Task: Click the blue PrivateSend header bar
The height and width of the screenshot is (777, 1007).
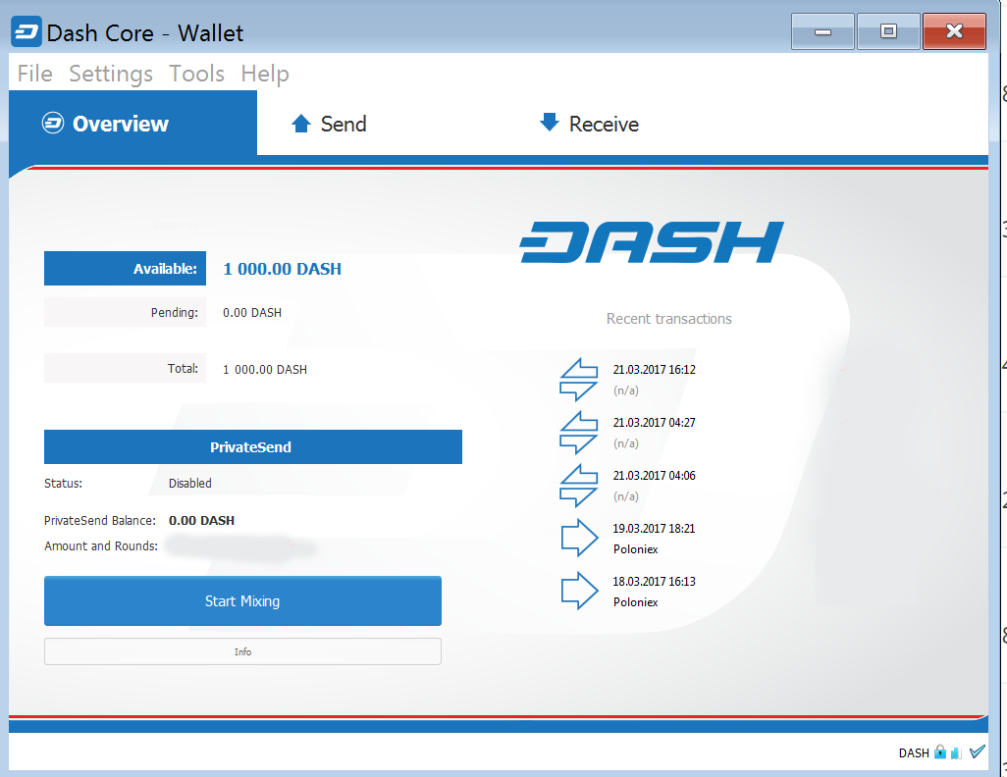Action: coord(253,447)
